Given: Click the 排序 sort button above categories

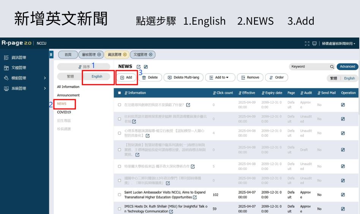Looking at the screenshot, I should (x=84, y=67).
